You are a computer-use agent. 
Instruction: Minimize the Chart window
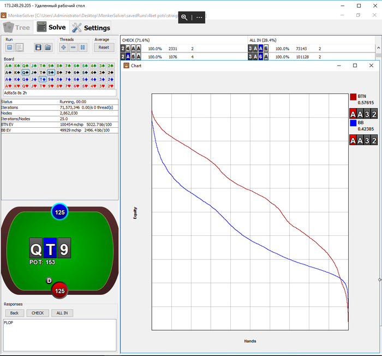click(x=339, y=66)
